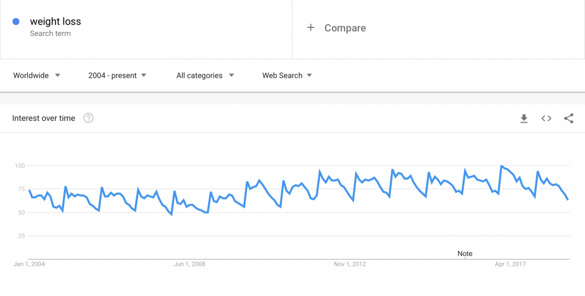Screen dimensions: 585x296
Task: Click the Interest over time heading
Action: (x=43, y=119)
